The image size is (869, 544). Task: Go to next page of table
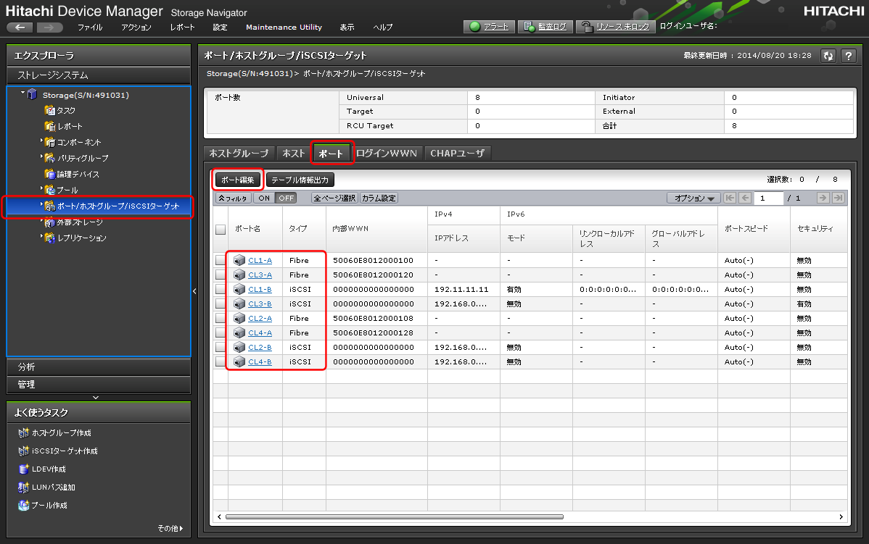pyautogui.click(x=823, y=198)
